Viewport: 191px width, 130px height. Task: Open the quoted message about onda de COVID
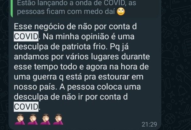coord(85,8)
